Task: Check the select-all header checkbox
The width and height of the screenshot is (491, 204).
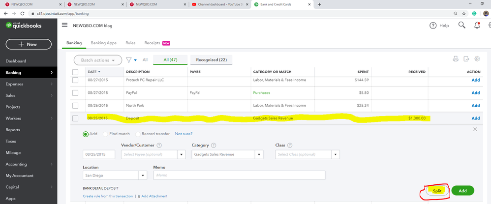Action: [75, 72]
